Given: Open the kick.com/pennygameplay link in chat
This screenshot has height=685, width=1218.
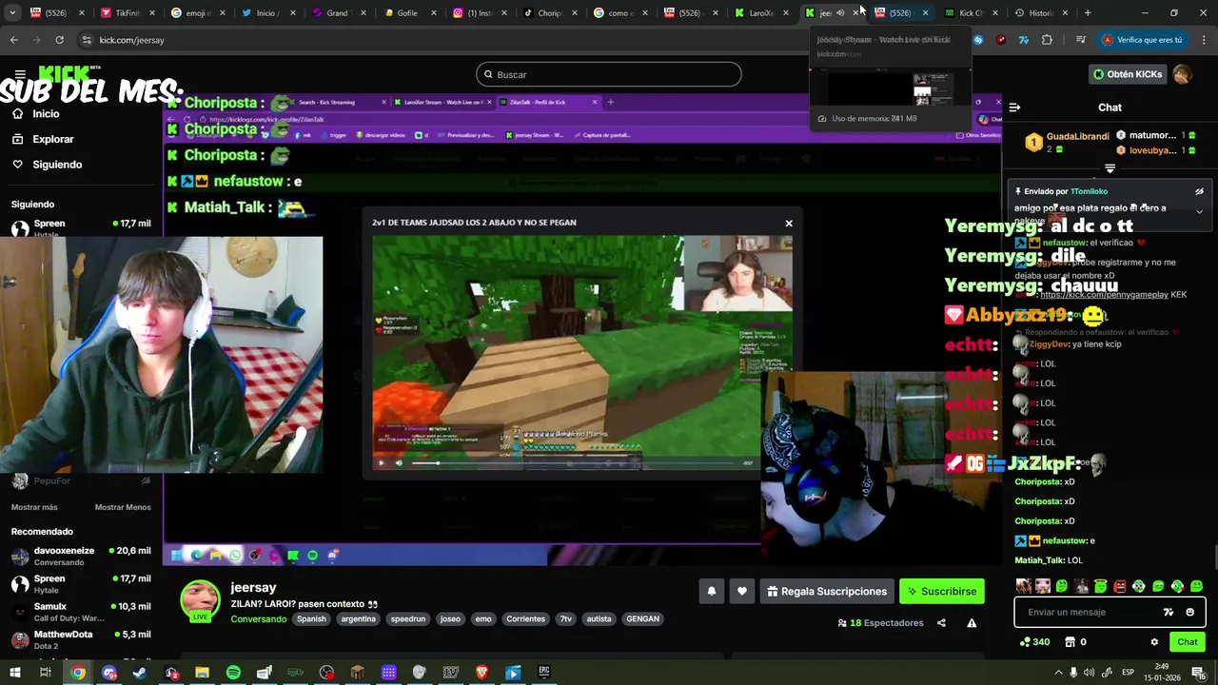Looking at the screenshot, I should click(x=1104, y=295).
